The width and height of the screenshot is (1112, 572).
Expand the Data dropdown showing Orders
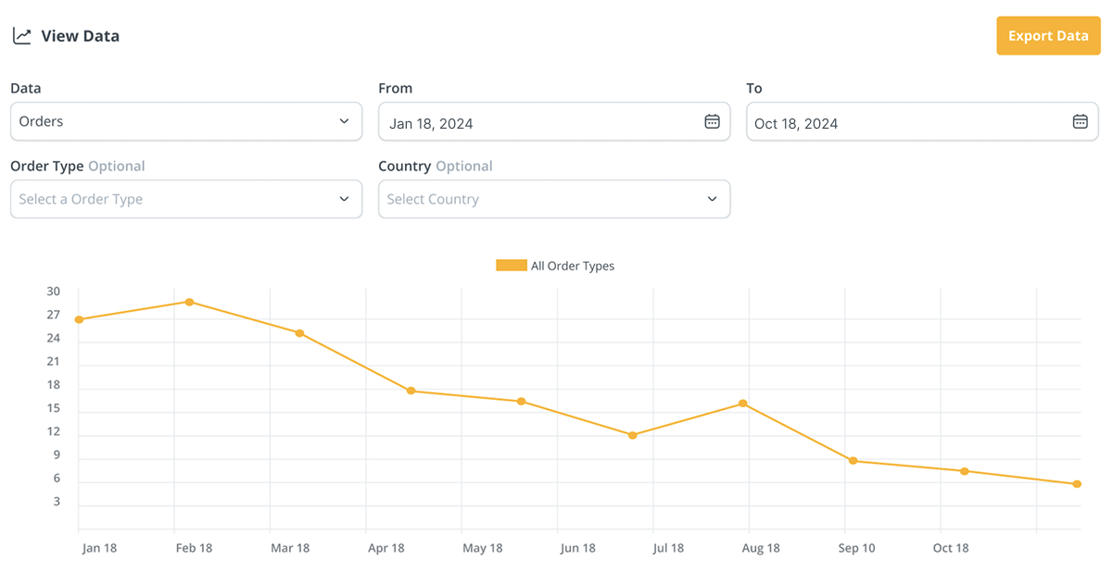[185, 121]
